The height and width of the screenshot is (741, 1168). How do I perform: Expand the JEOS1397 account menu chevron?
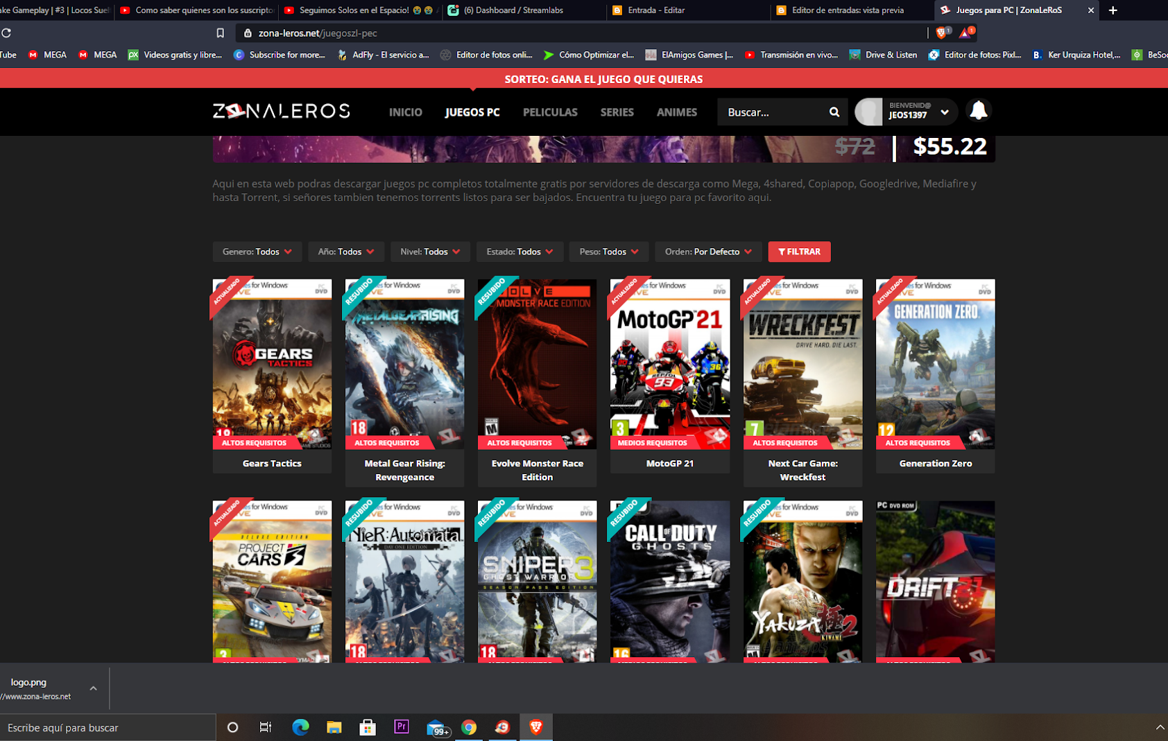click(x=944, y=112)
